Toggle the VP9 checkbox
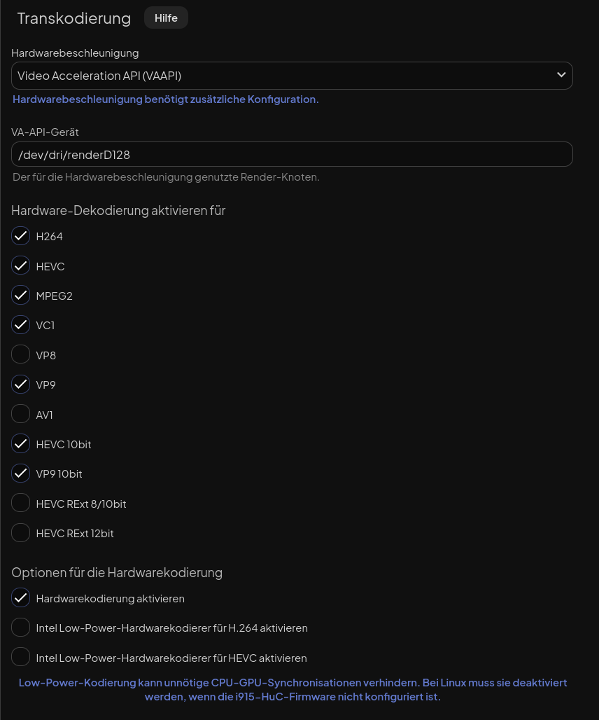The width and height of the screenshot is (599, 720). coord(21,385)
